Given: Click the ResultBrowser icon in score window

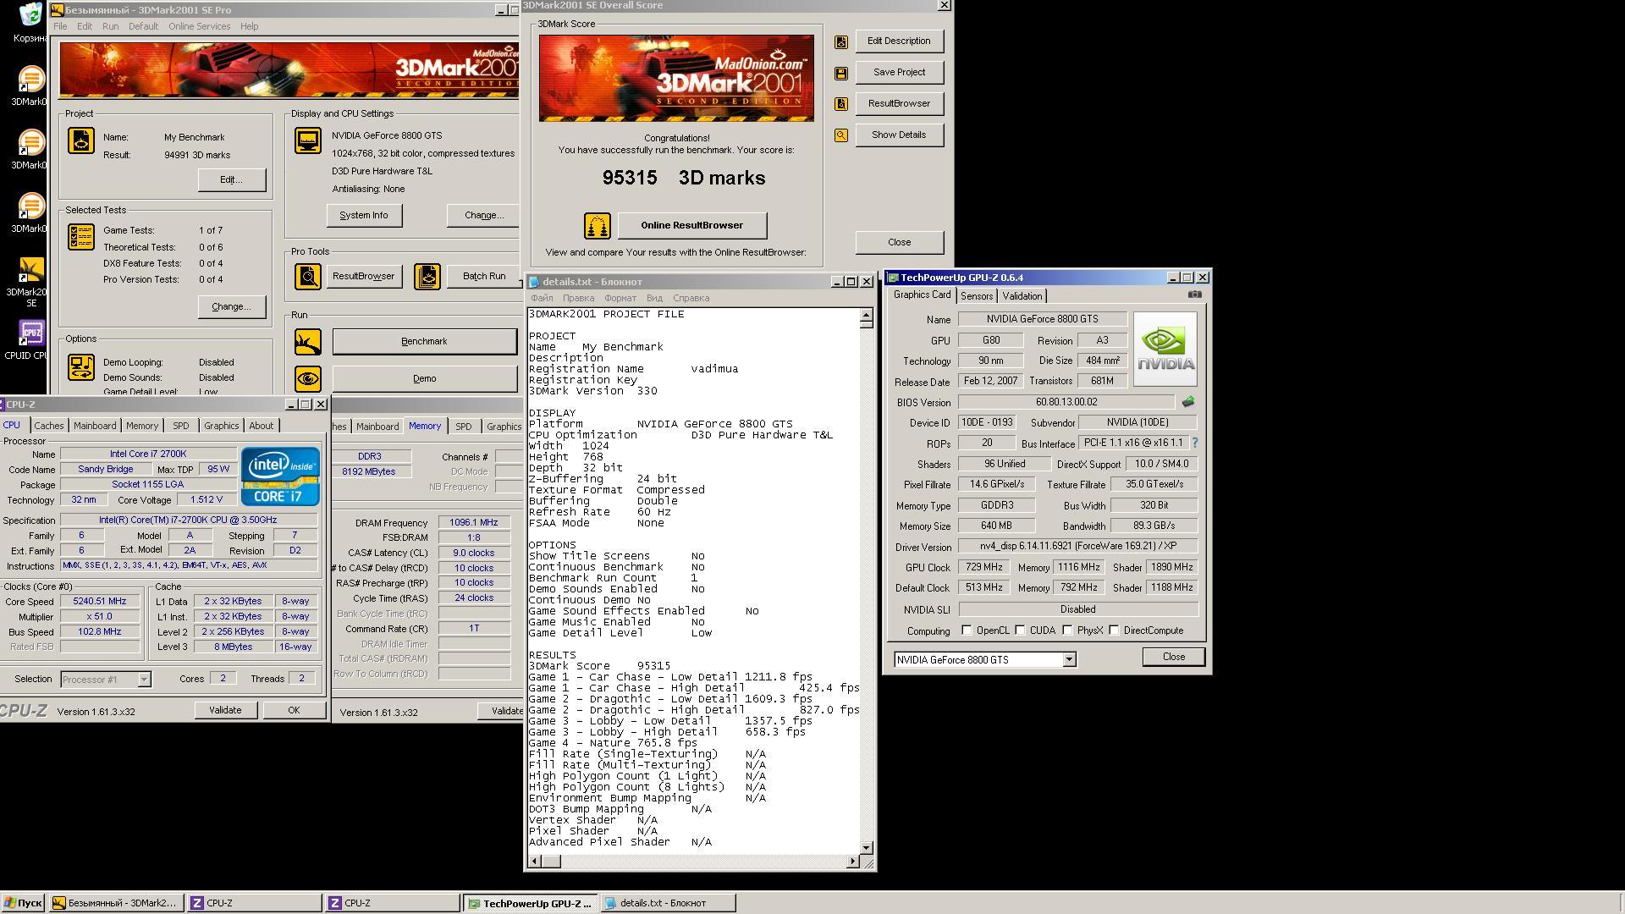Looking at the screenshot, I should click(841, 104).
